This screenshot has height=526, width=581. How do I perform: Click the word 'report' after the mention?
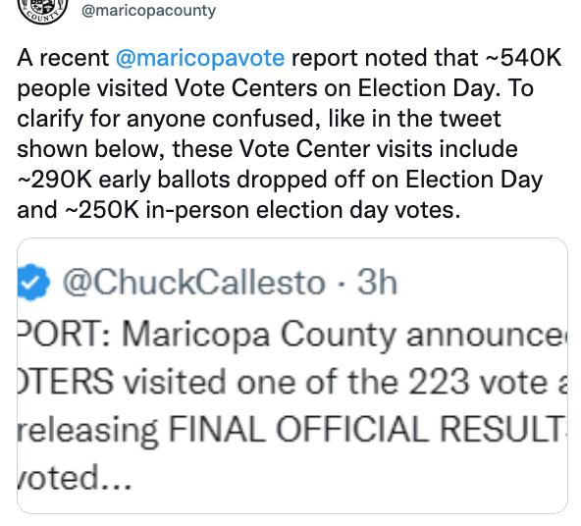[325, 59]
